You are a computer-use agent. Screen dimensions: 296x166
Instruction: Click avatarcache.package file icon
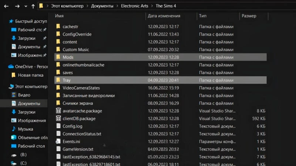tap(58, 110)
